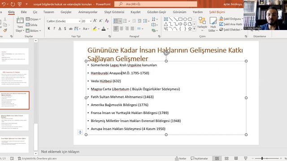The height and width of the screenshot is (161, 287).
Task: Open Şekil Efektleri shape effects menu
Action: [231, 30]
